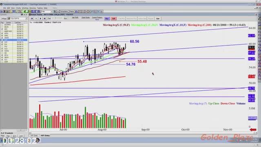This screenshot has height=147, width=261.
Task: Open the Help menu
Action: [x=45, y=8]
